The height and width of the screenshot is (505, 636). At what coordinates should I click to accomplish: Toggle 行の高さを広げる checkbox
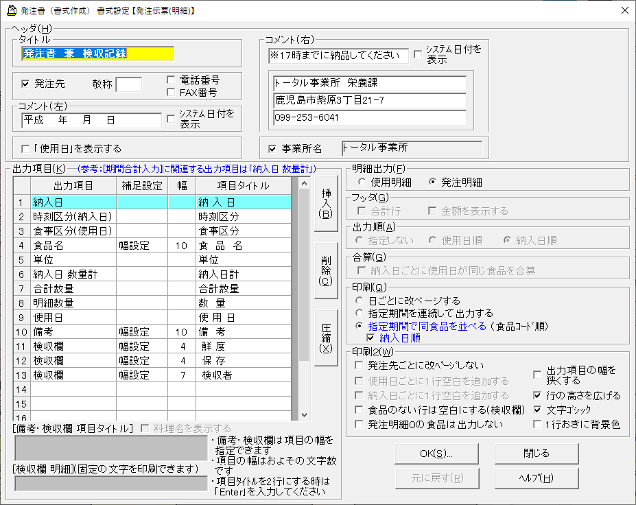537,395
